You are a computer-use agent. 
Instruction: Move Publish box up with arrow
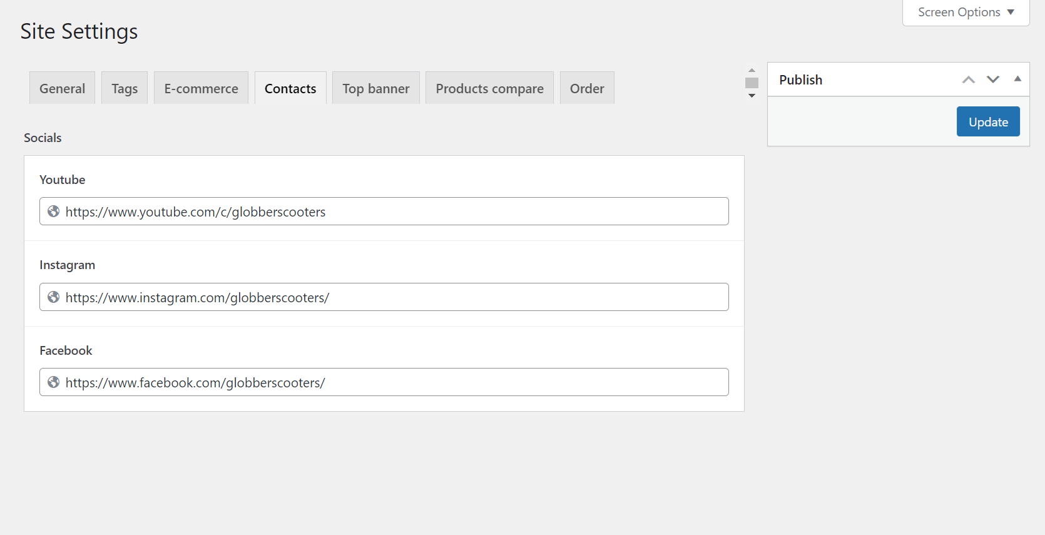(x=968, y=79)
